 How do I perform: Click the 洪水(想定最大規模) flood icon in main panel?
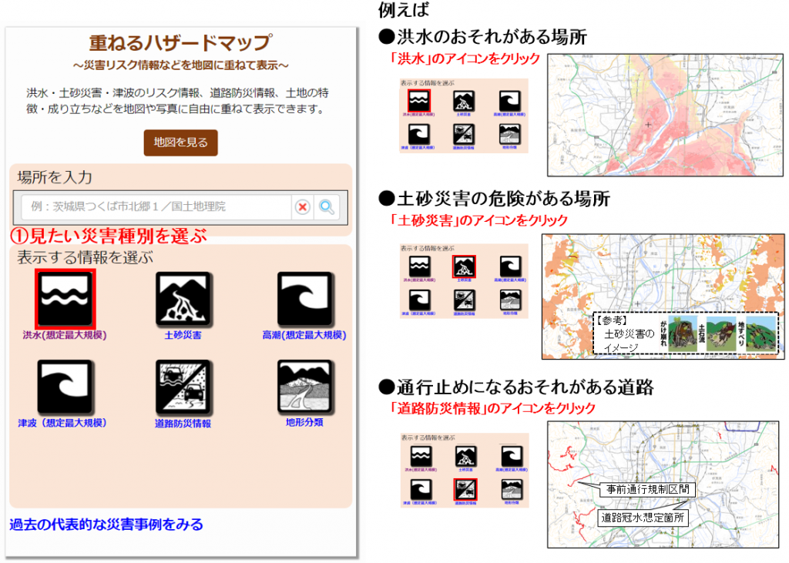pyautogui.click(x=65, y=299)
